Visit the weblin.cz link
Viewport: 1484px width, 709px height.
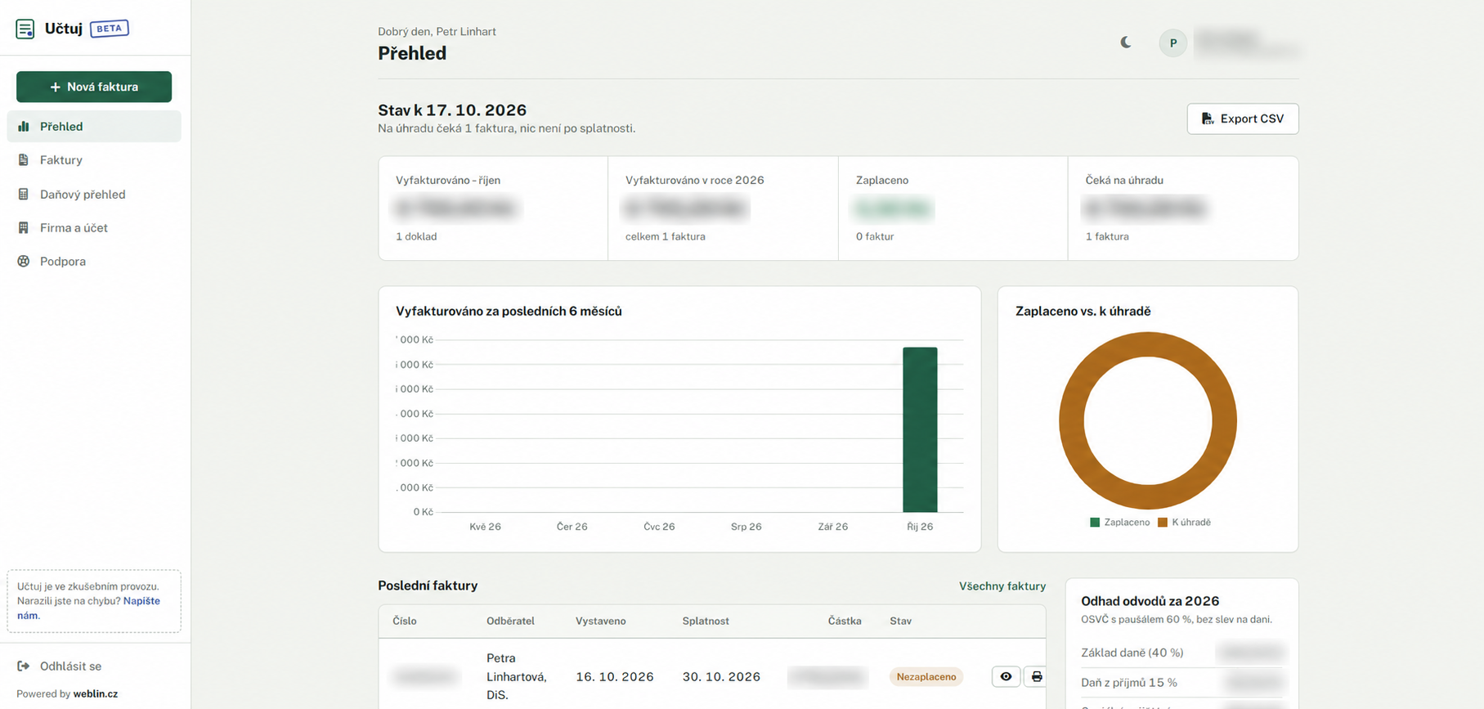coord(96,693)
